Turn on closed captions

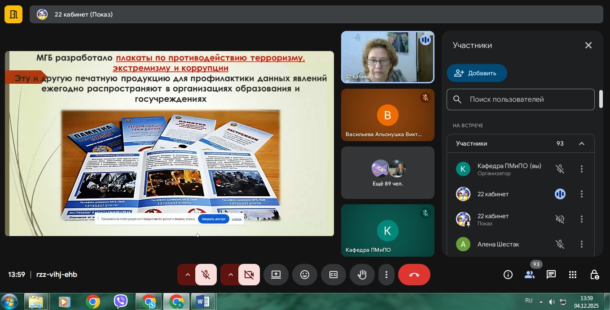[x=334, y=275]
